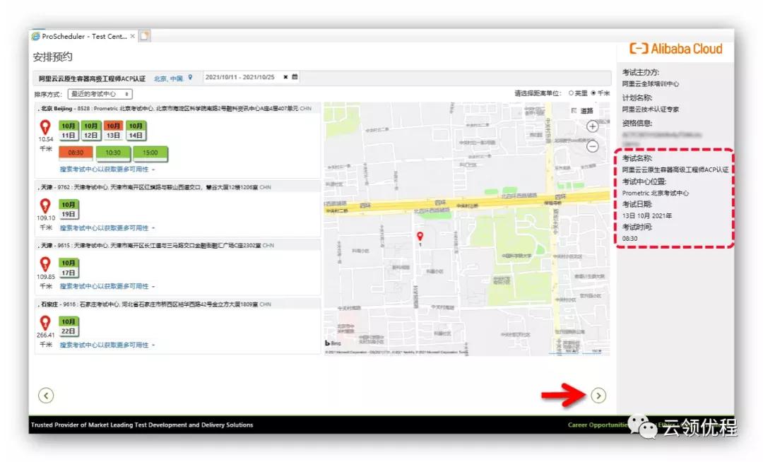Expand more availability under the Beijing center
Viewport: 763px width, 462px height.
107,170
